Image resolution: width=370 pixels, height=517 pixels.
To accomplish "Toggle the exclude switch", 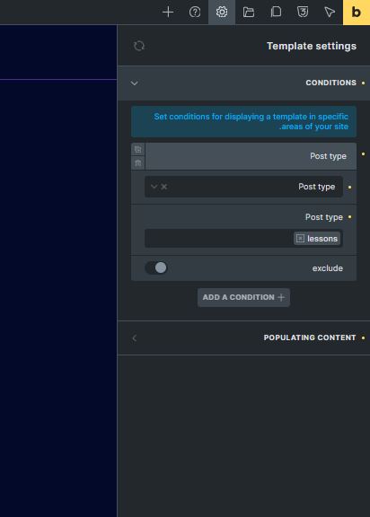I will tap(156, 267).
